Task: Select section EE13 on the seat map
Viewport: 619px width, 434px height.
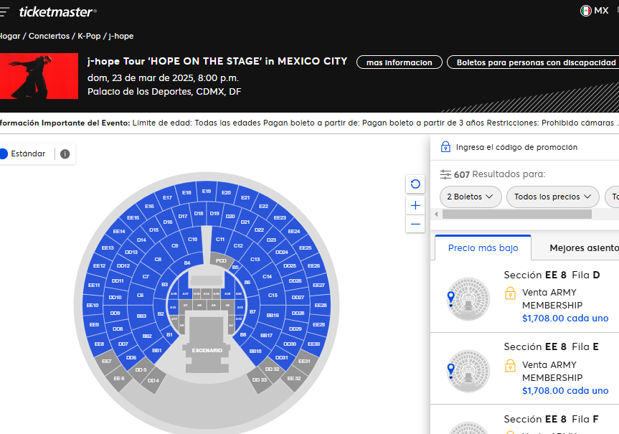Action: [108, 248]
